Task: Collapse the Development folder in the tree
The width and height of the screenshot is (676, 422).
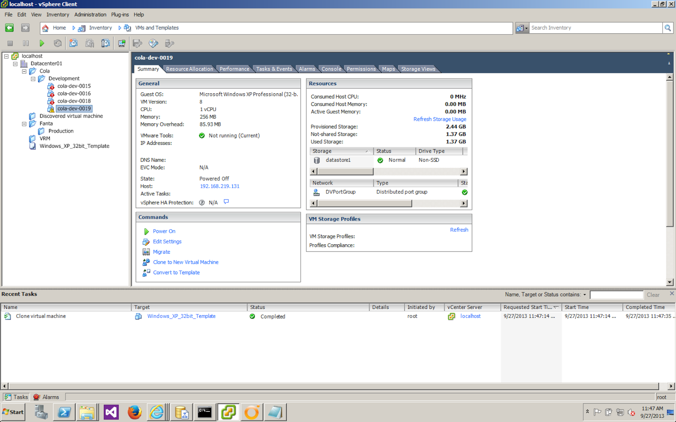Action: 33,78
